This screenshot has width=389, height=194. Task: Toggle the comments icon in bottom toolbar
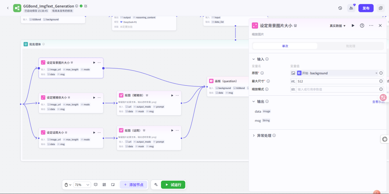[x=96, y=185]
